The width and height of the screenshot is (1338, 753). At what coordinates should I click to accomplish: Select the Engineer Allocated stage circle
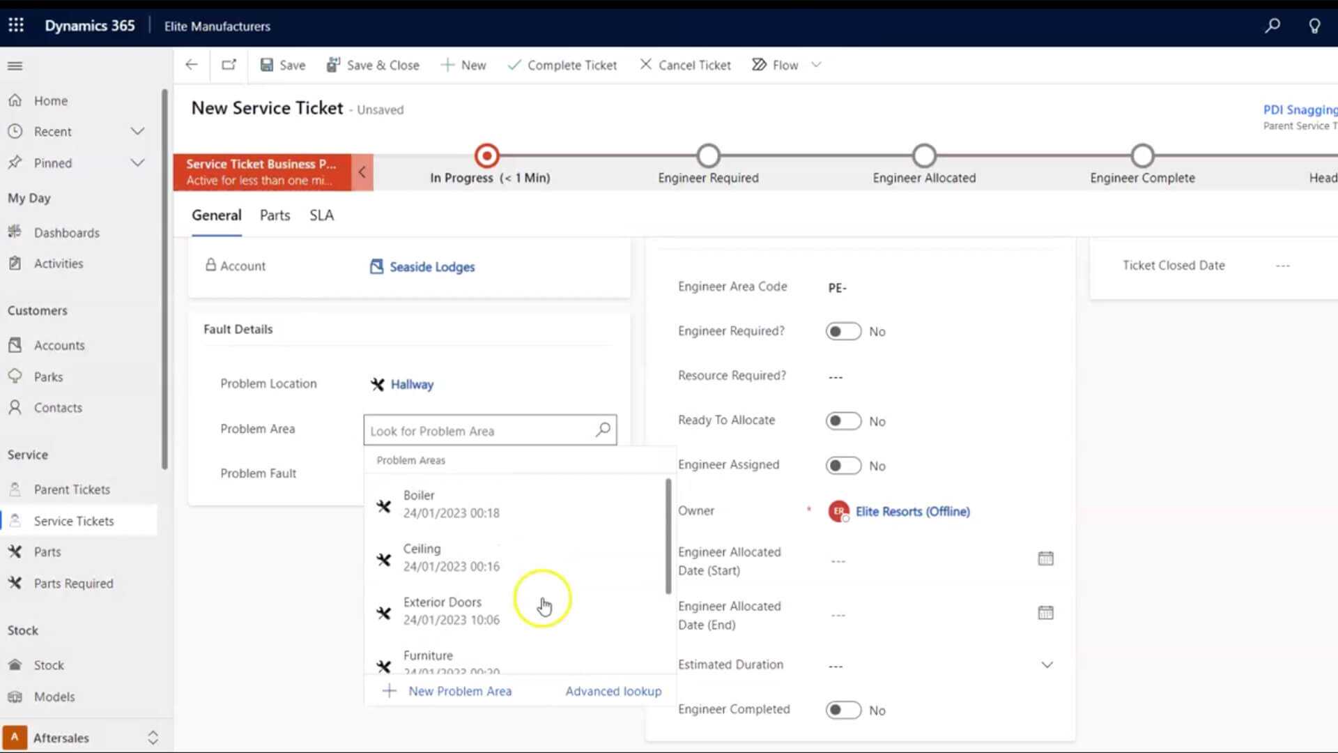point(924,155)
